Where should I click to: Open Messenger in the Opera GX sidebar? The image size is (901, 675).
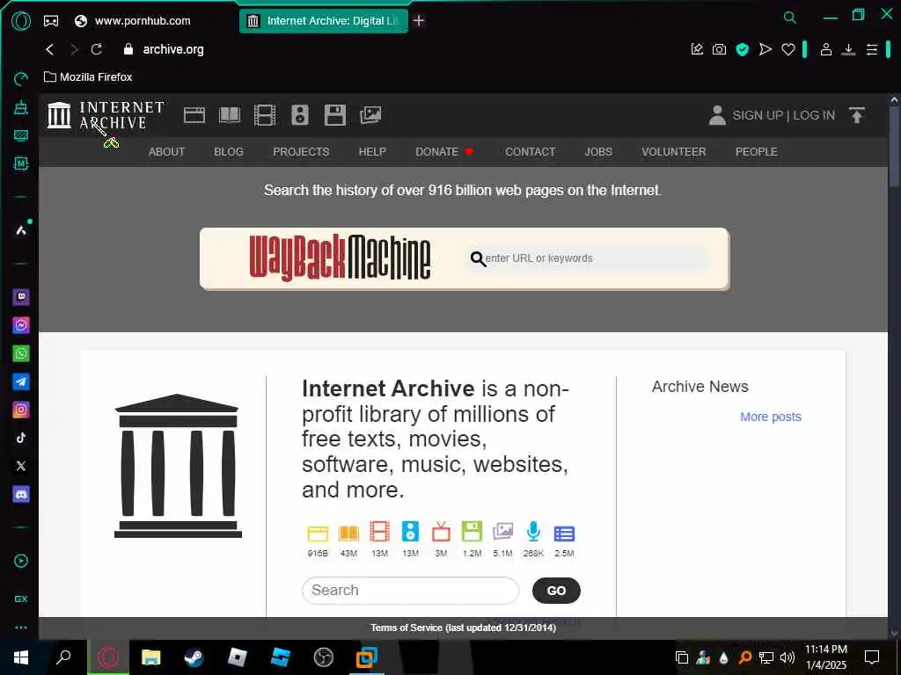(x=21, y=325)
